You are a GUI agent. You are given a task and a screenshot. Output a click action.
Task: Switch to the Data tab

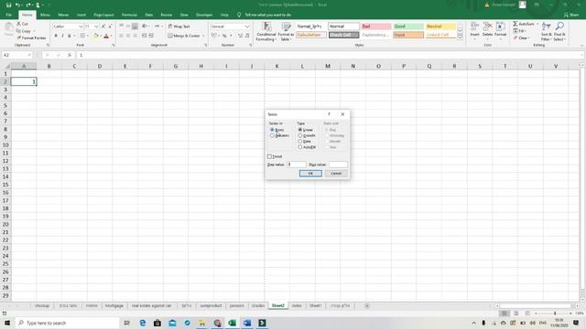click(148, 15)
